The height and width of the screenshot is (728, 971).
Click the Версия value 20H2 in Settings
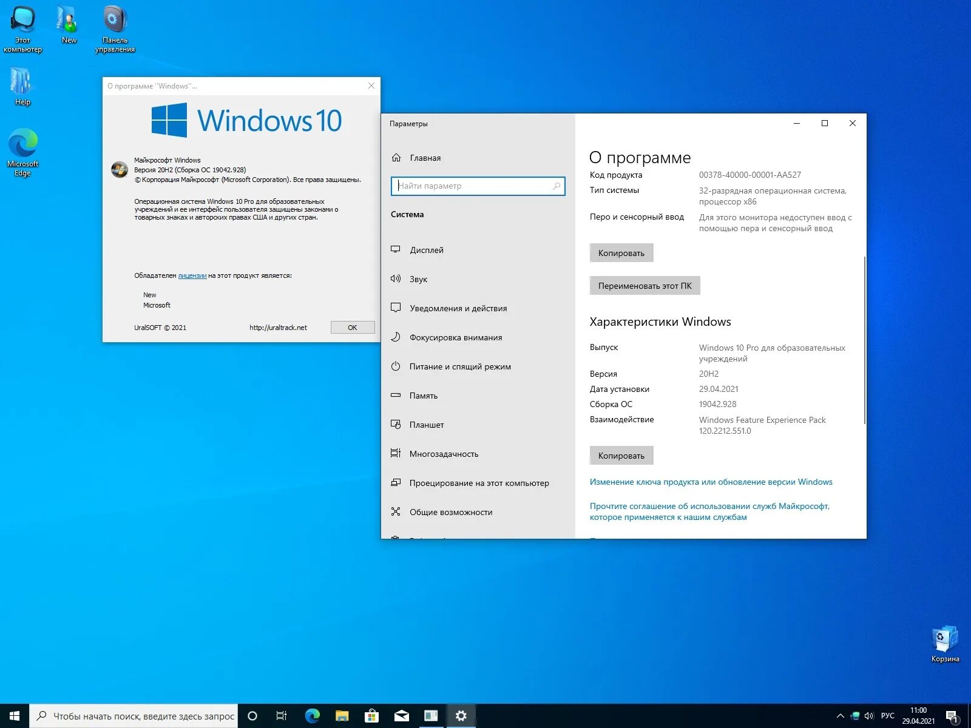[709, 374]
